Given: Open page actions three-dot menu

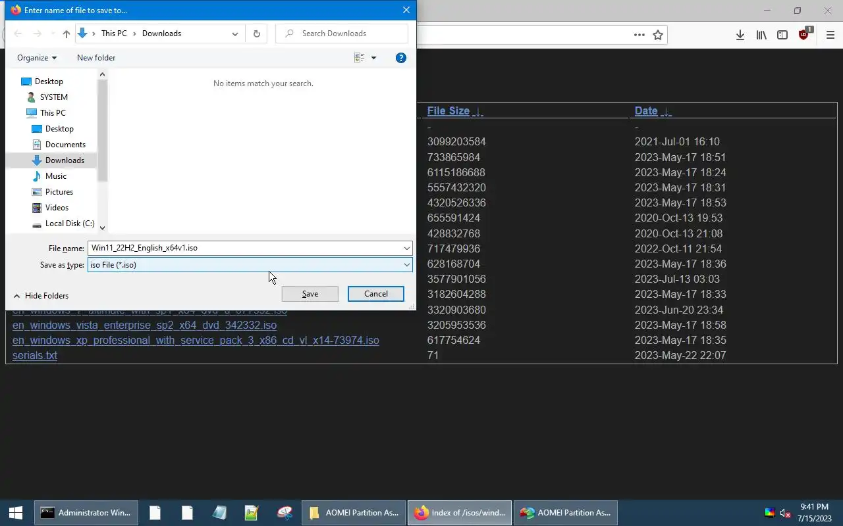Looking at the screenshot, I should (x=639, y=35).
